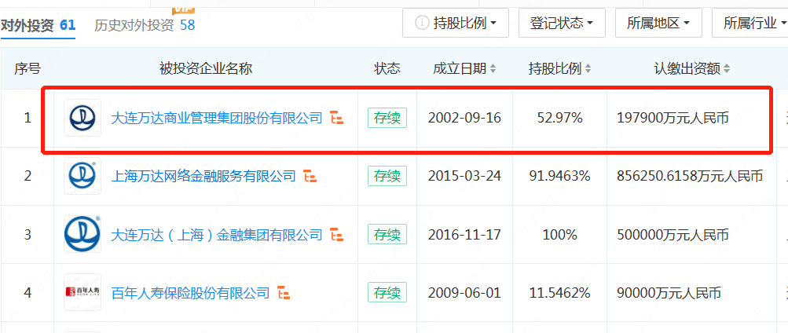Image resolution: width=788 pixels, height=333 pixels.
Task: Open equity structure icon for 大连万达商业管理集团股份有限公司
Action: (x=337, y=118)
